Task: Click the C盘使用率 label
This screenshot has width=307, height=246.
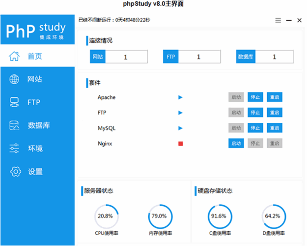Action: click(x=220, y=233)
